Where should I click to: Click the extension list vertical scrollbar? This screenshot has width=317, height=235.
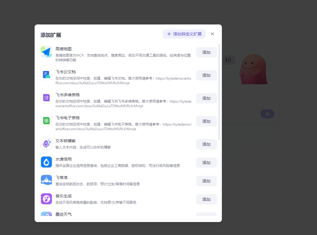(x=219, y=92)
